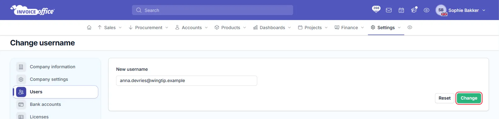
Task: Click the Users people icon
Action: tap(21, 92)
